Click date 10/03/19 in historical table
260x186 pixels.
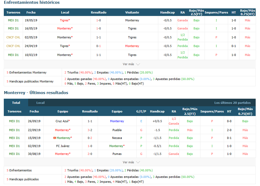31,55
